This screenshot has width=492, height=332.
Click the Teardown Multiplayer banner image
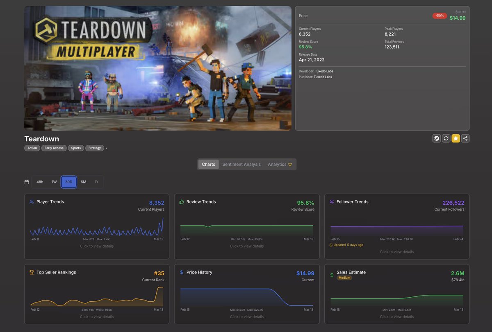(x=158, y=68)
